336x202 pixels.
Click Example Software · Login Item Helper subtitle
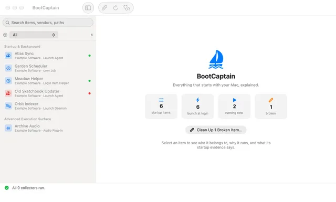(42, 83)
